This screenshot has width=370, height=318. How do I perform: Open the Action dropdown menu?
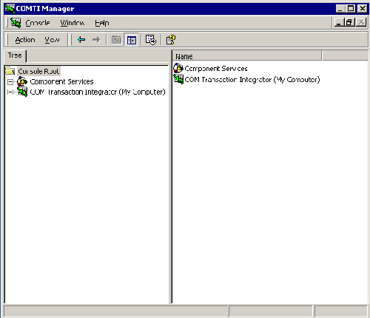pyautogui.click(x=25, y=40)
